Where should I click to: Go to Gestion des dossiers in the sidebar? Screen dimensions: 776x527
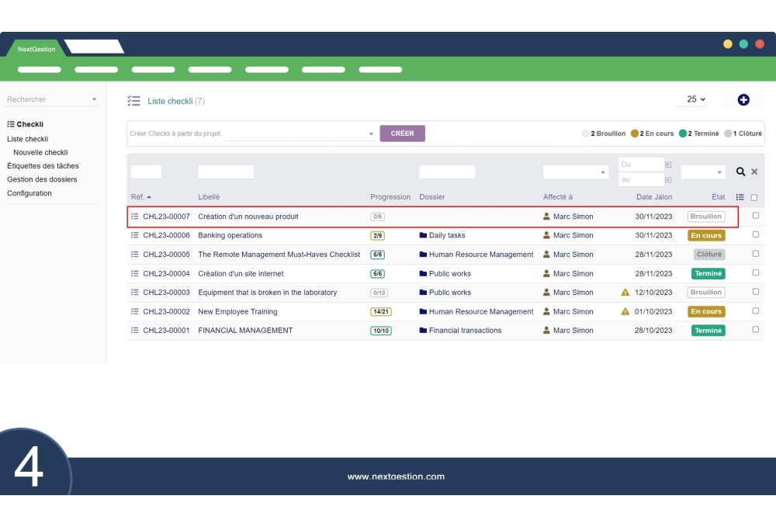(41, 179)
